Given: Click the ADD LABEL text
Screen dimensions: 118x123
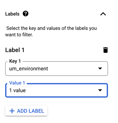Looking at the screenshot, I should [x=30, y=111].
